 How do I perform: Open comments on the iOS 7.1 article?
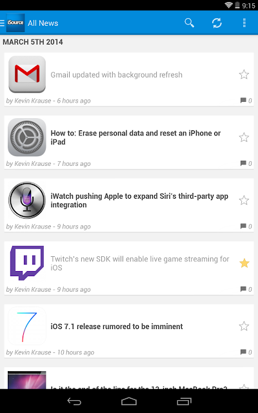point(246,352)
